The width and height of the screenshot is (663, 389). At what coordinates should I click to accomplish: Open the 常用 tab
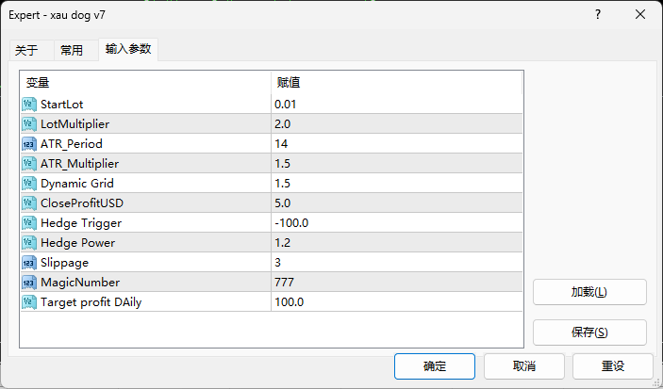click(x=72, y=51)
